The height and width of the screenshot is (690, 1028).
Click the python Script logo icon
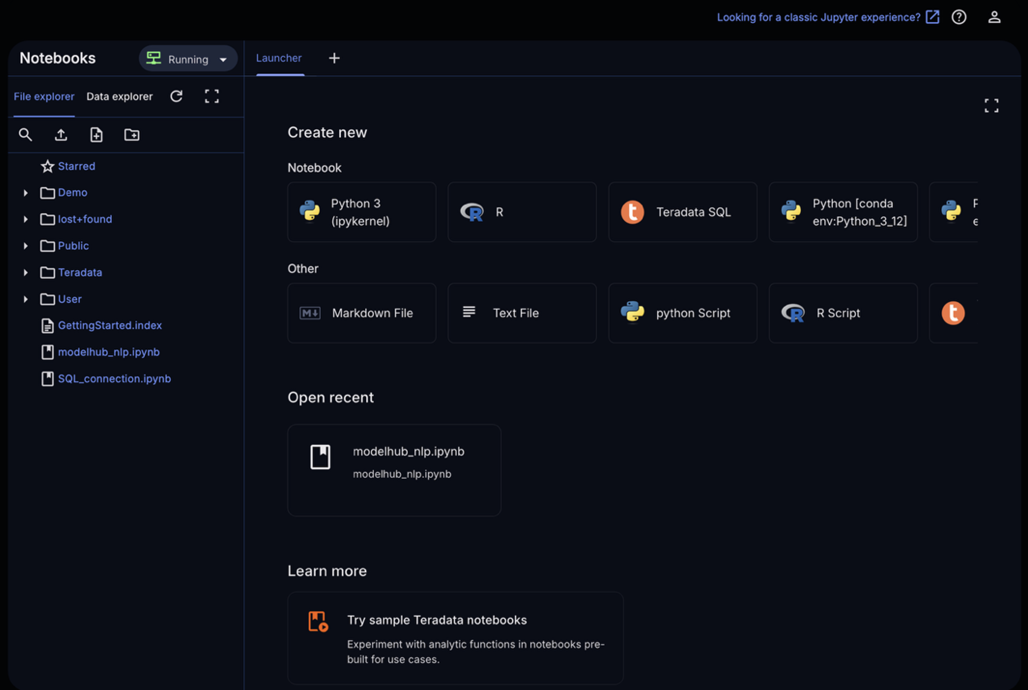[632, 312]
